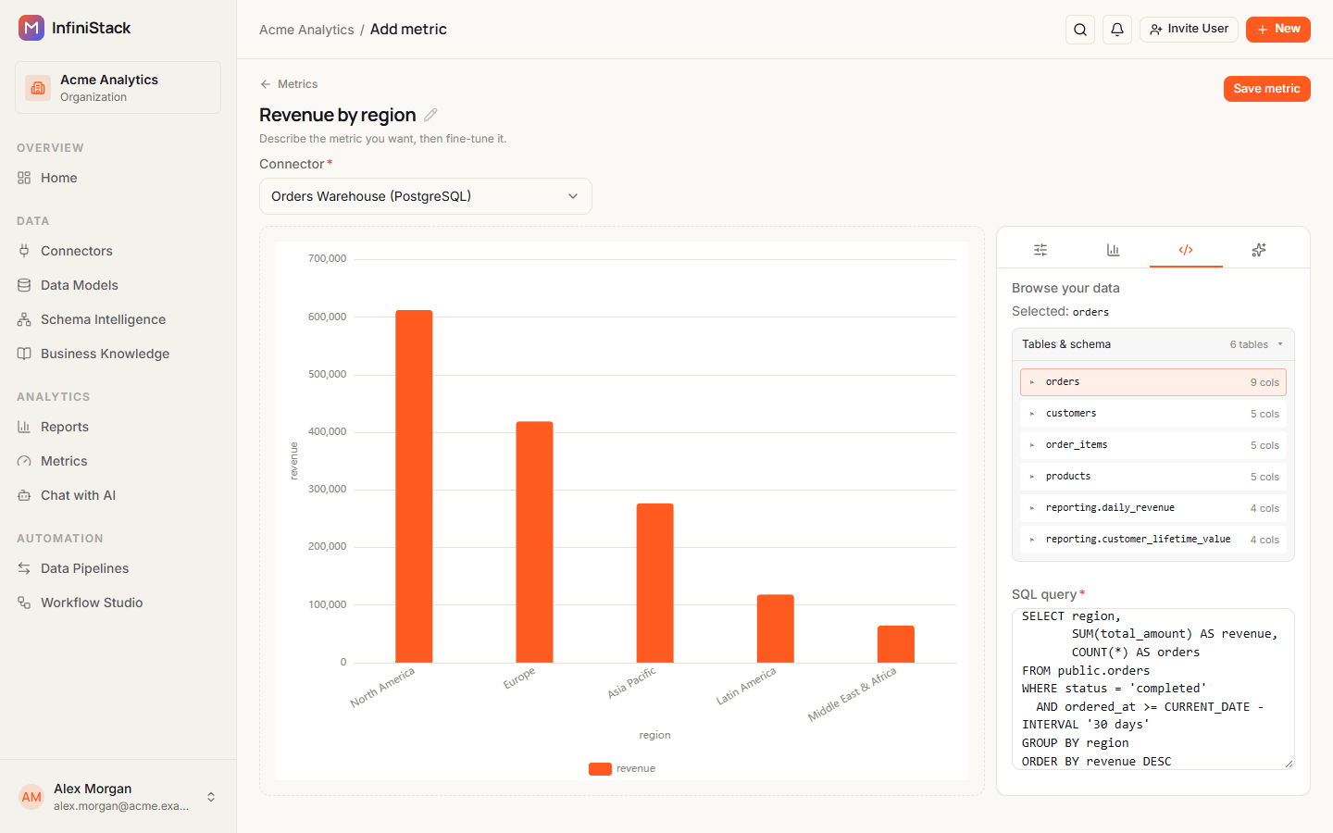This screenshot has height=833, width=1333.
Task: Expand the products table row
Action: [x=1153, y=477]
